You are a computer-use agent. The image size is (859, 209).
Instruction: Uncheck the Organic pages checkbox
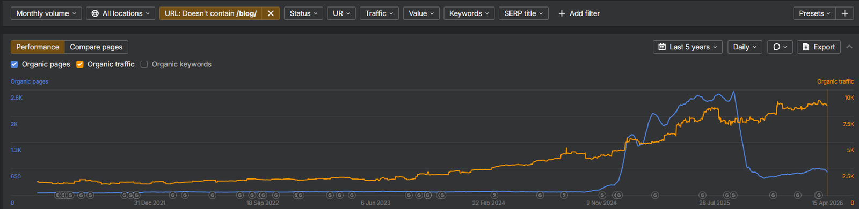(14, 64)
